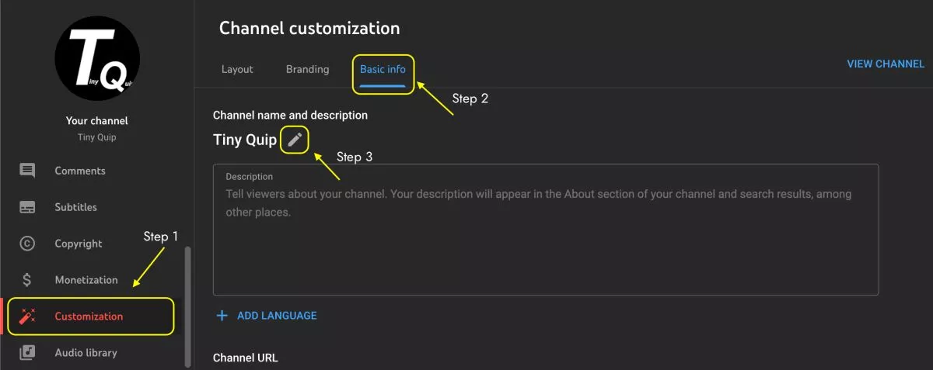The image size is (933, 370).
Task: Open the Comments menu label
Action: (x=80, y=171)
